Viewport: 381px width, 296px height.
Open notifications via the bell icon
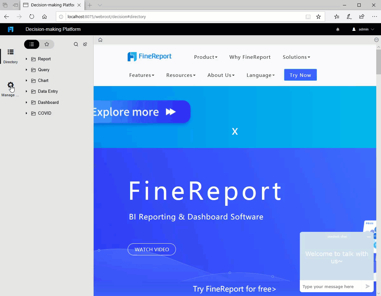pyautogui.click(x=338, y=29)
